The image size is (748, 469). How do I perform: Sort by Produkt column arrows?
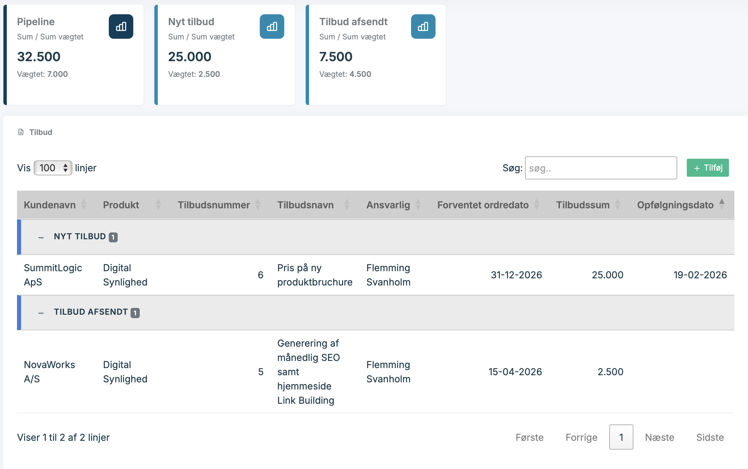pos(158,205)
